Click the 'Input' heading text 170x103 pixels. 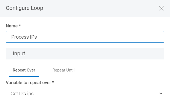[x=19, y=53]
